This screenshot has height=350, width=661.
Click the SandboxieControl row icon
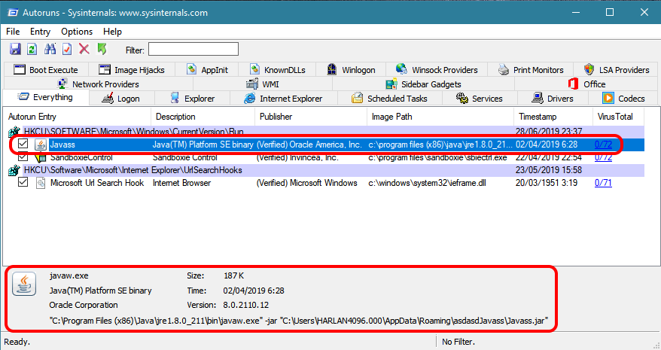pyautogui.click(x=41, y=158)
